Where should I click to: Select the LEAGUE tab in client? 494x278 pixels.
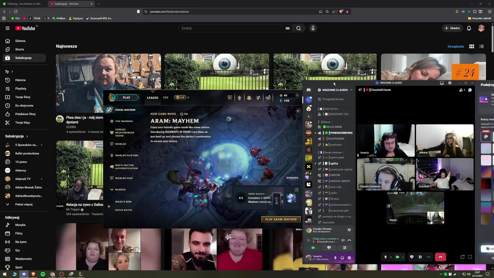pos(152,98)
